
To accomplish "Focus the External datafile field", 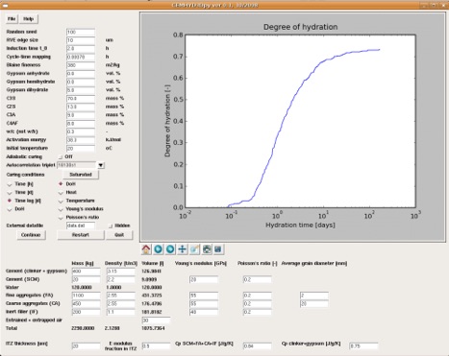I will (x=81, y=225).
